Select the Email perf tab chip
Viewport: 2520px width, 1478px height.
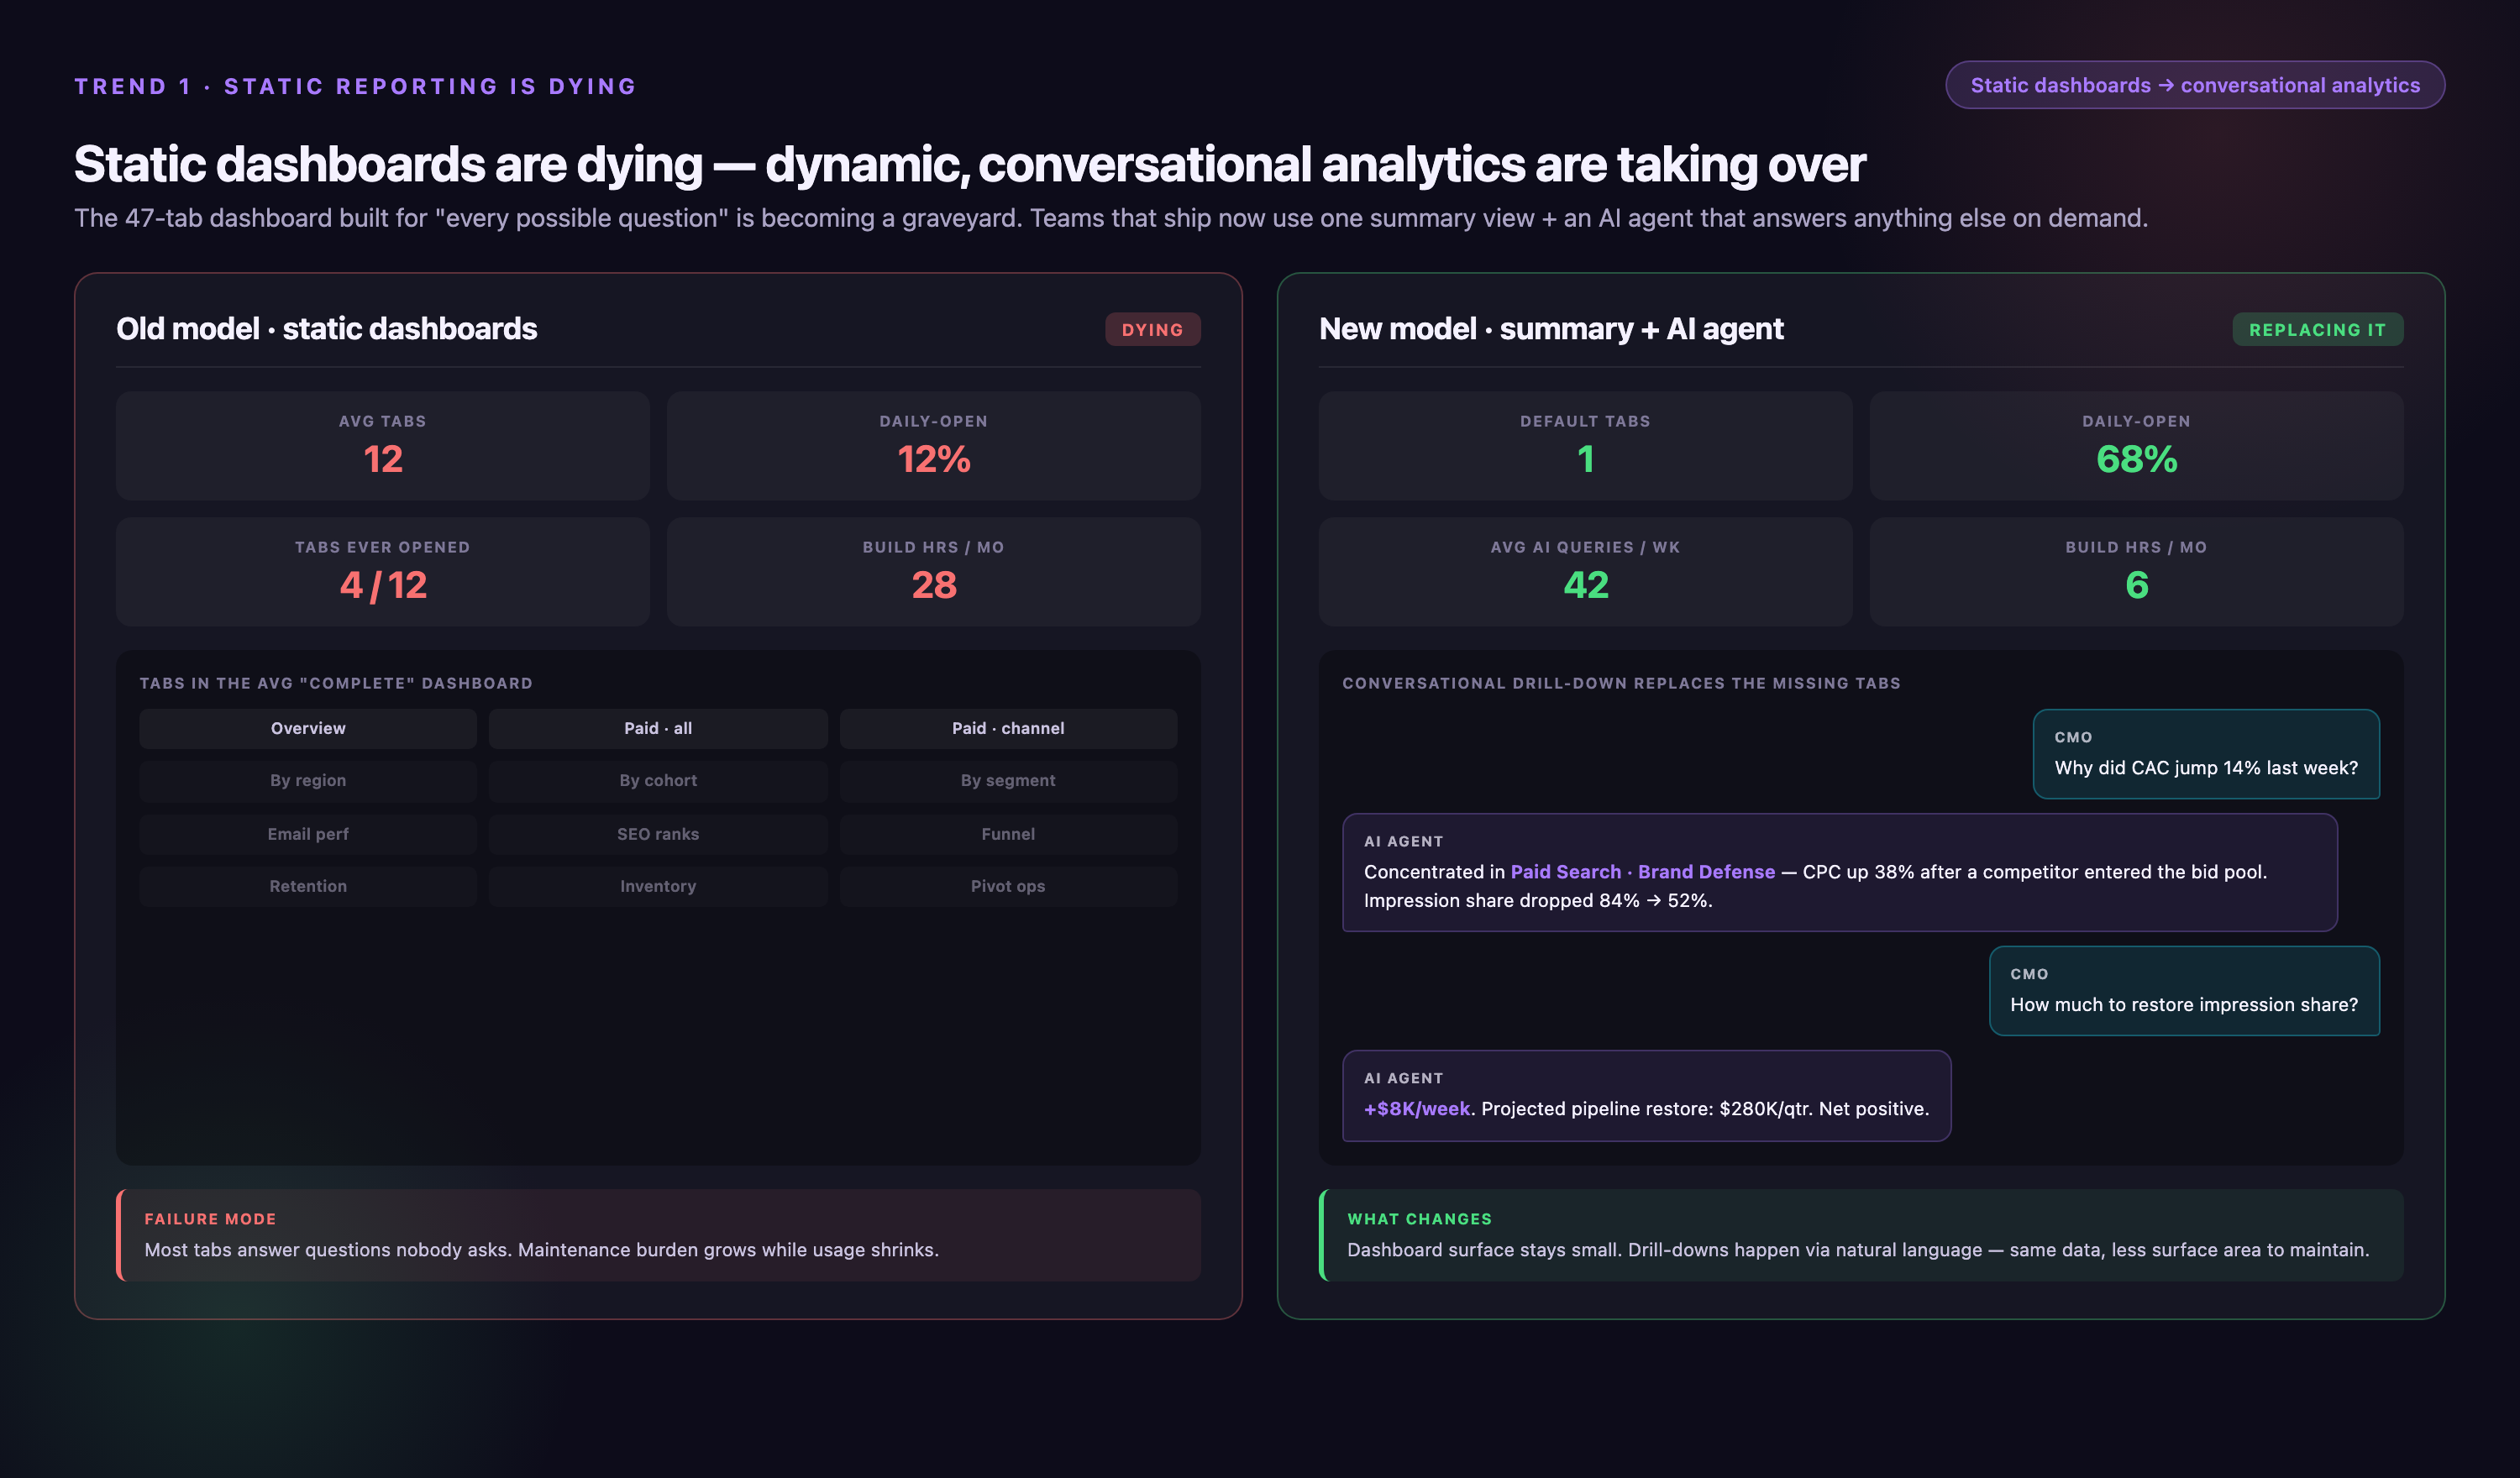pos(308,833)
